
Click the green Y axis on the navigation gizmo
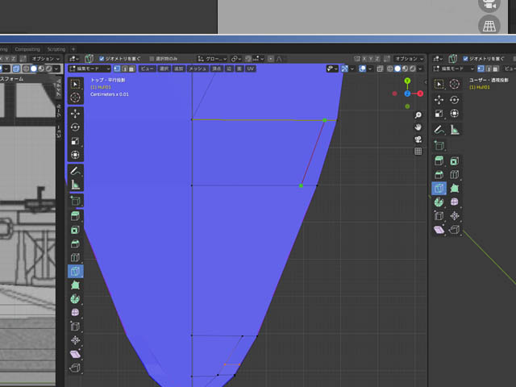[407, 81]
